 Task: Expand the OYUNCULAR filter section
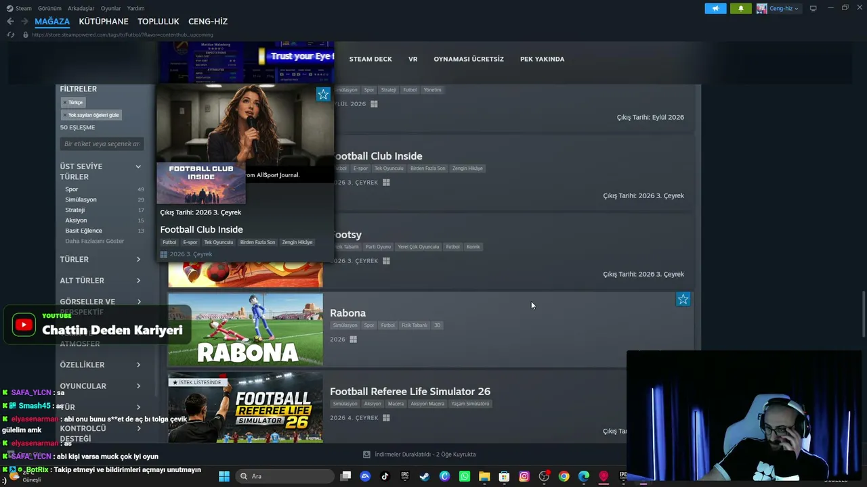click(101, 386)
